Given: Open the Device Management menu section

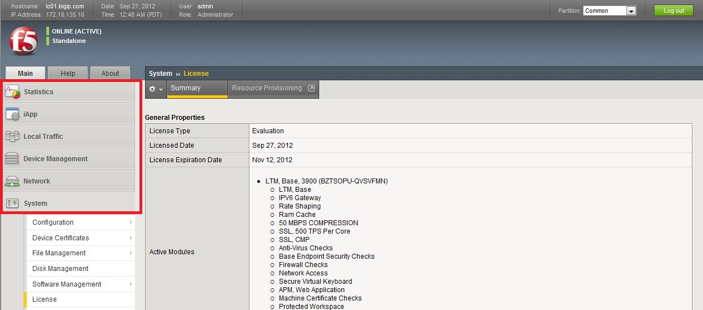Looking at the screenshot, I should 70,158.
